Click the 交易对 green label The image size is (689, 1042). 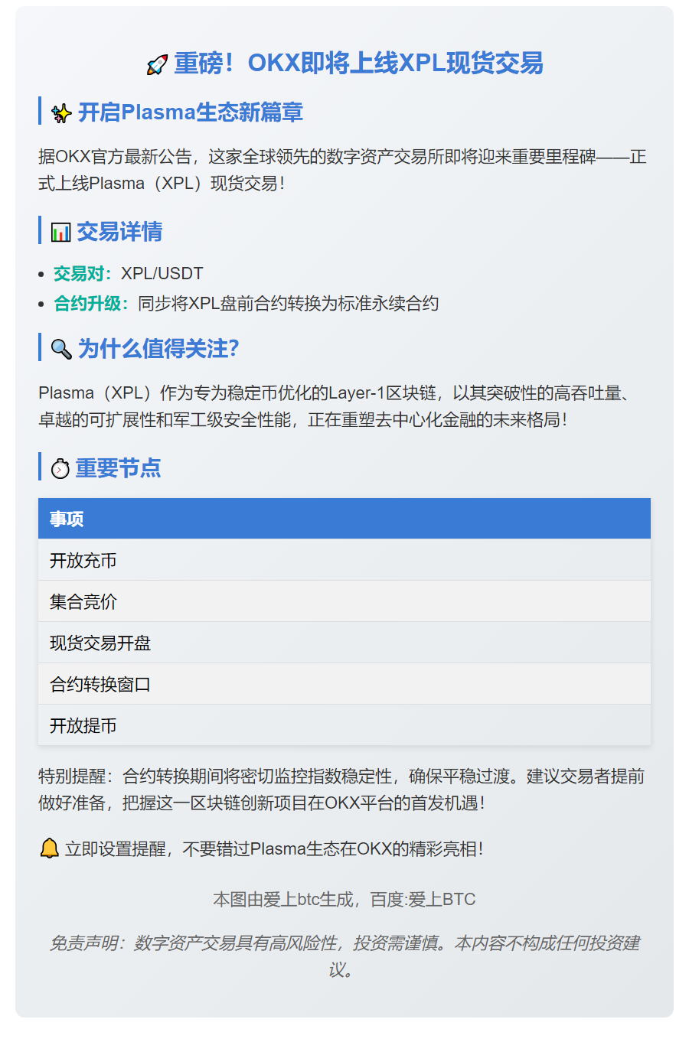(83, 274)
